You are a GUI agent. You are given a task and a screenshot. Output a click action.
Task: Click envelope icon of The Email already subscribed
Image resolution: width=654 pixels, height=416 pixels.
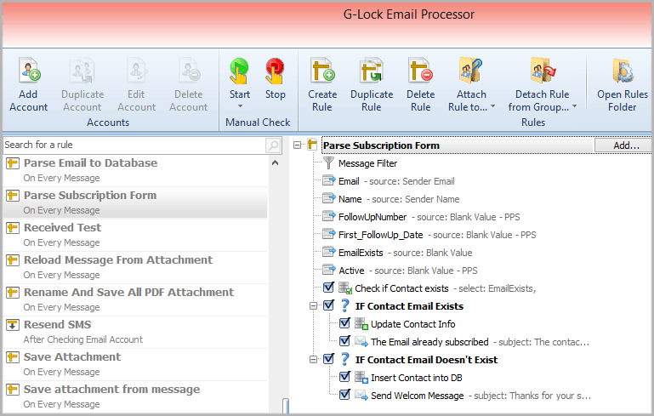[361, 342]
